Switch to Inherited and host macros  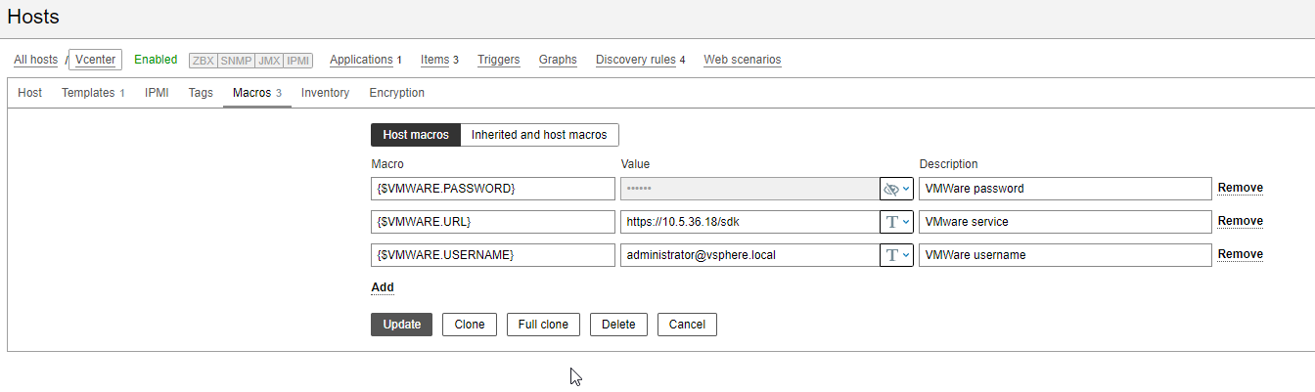click(x=539, y=135)
